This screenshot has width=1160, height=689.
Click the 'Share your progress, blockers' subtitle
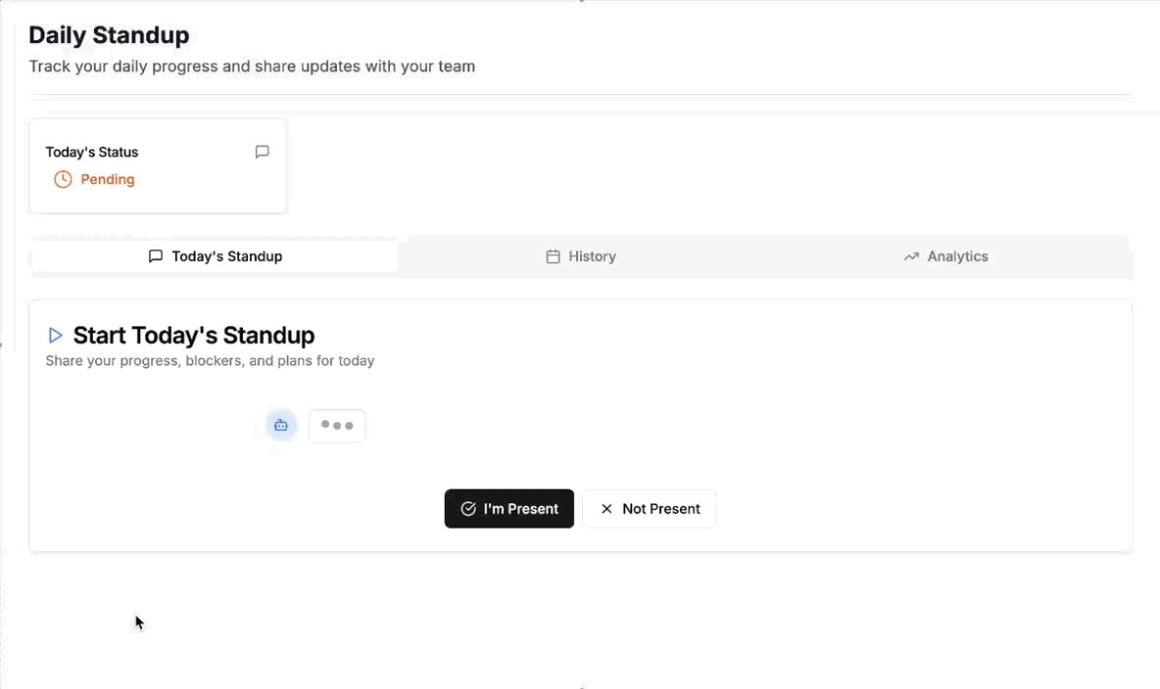210,361
